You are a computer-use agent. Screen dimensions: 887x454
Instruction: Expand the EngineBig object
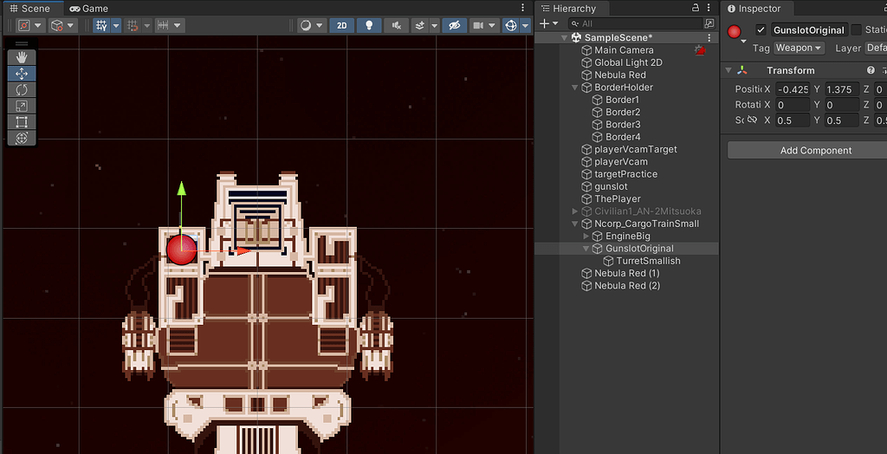(586, 237)
